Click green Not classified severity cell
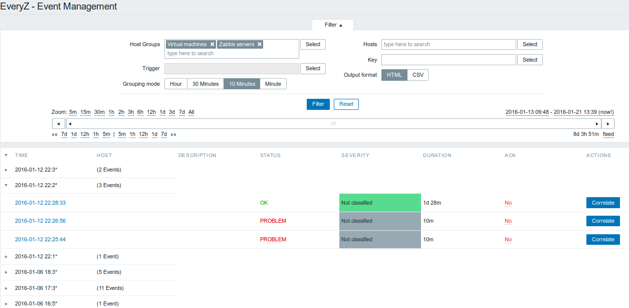The width and height of the screenshot is (629, 308). pyautogui.click(x=380, y=203)
